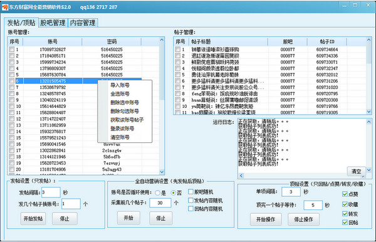Viewport: 376px width, 242px height.
Task: Select the 否 radio button for account looping
Action: (x=173, y=192)
